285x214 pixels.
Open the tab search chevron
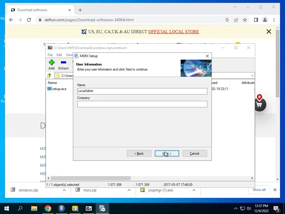(x=235, y=7)
